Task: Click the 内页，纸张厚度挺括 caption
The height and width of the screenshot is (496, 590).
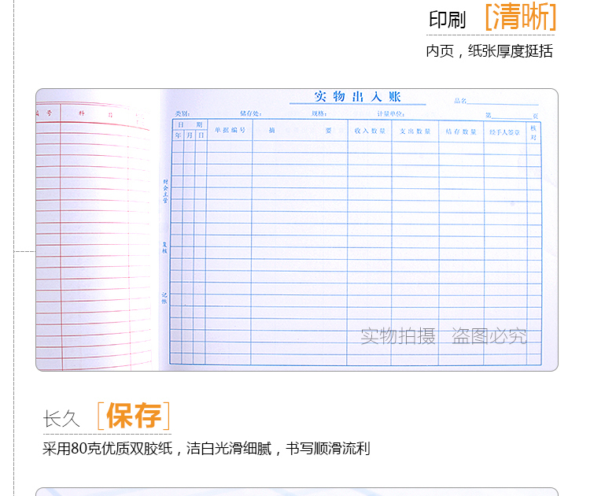Action: point(489,51)
